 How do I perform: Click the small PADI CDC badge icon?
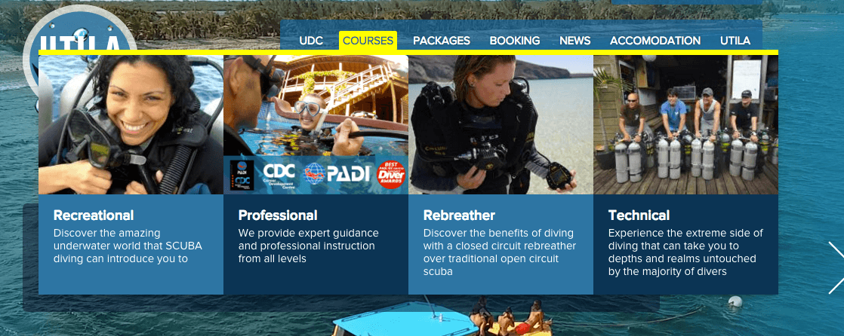[241, 176]
